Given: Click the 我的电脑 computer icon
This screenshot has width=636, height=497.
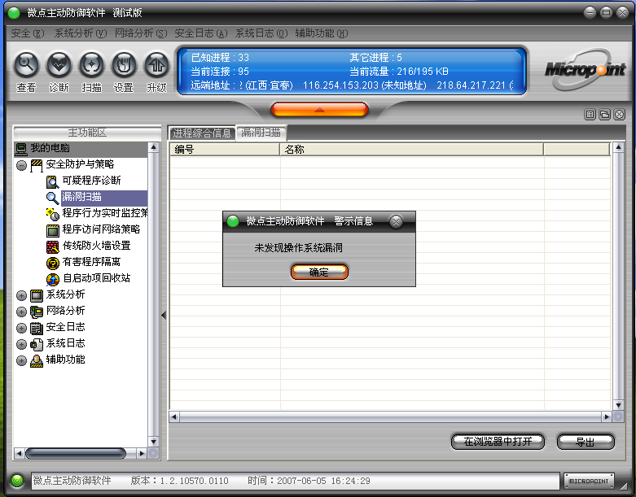Looking at the screenshot, I should click(x=21, y=149).
